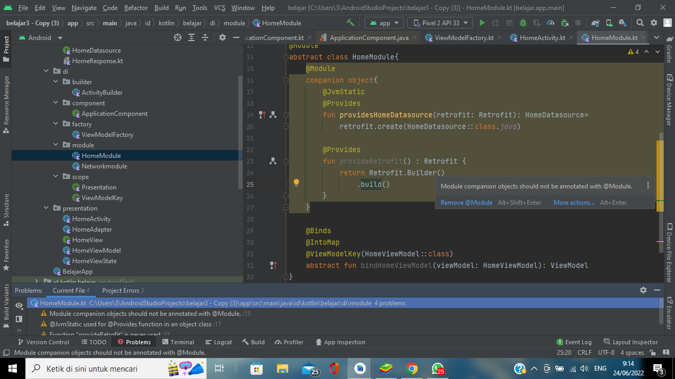The width and height of the screenshot is (675, 379).
Task: Click Dagger gutter icon on line 23
Action: 273,161
